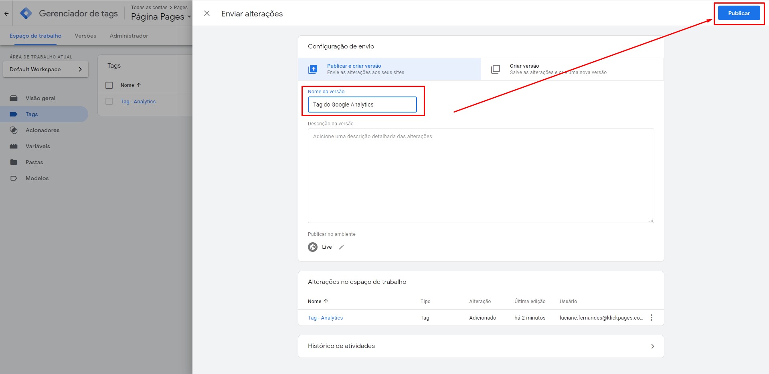Expand the Default Workspace selector
Image resolution: width=769 pixels, height=374 pixels.
46,69
